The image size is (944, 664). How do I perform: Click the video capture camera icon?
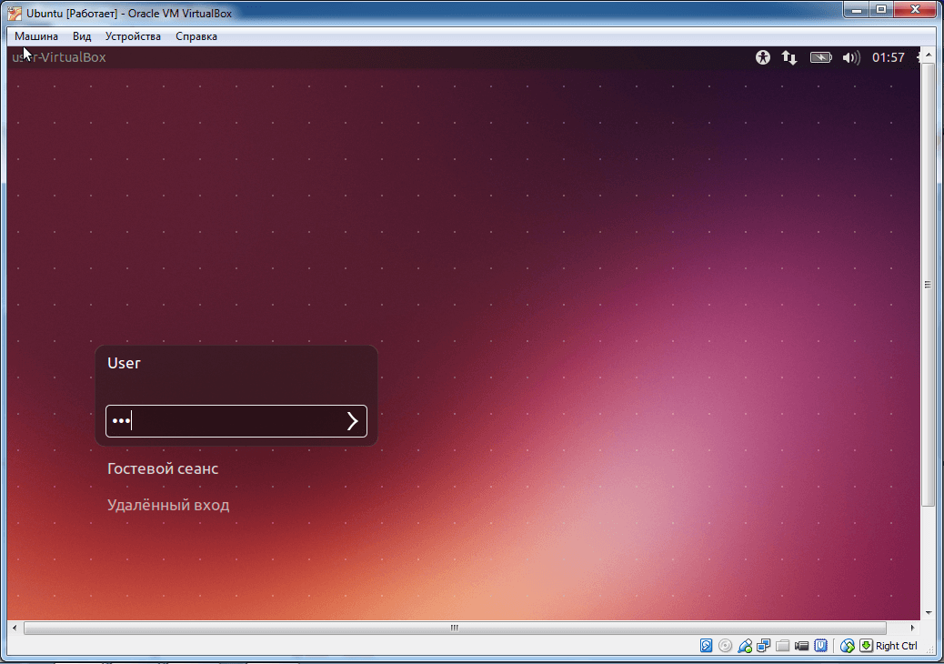coord(801,646)
